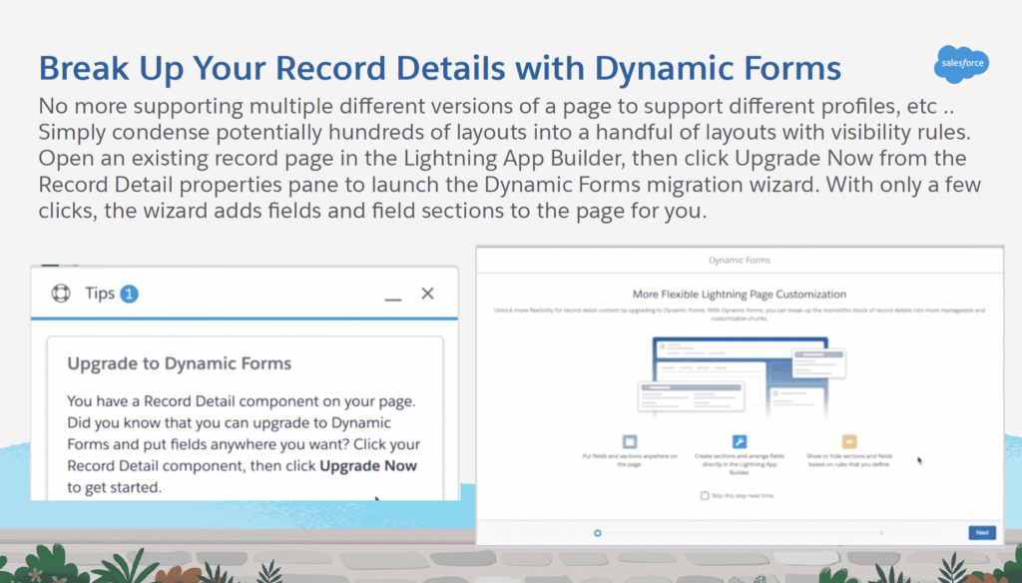Click the life ring icon in the Tips window
The height and width of the screenshot is (583, 1022).
60,292
